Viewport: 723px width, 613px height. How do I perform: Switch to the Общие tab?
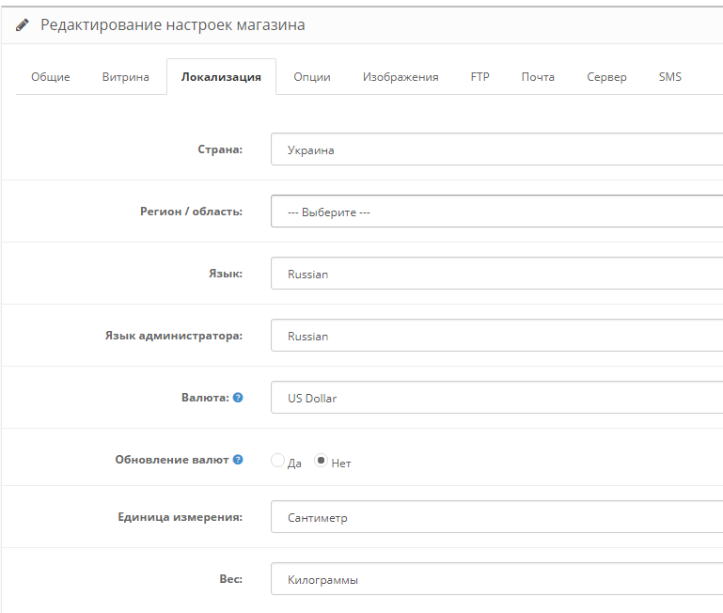point(51,77)
